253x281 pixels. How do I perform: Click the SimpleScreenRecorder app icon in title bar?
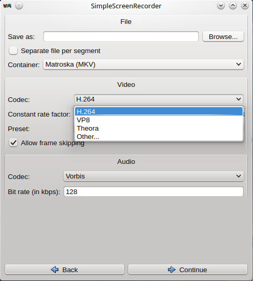pyautogui.click(x=7, y=6)
